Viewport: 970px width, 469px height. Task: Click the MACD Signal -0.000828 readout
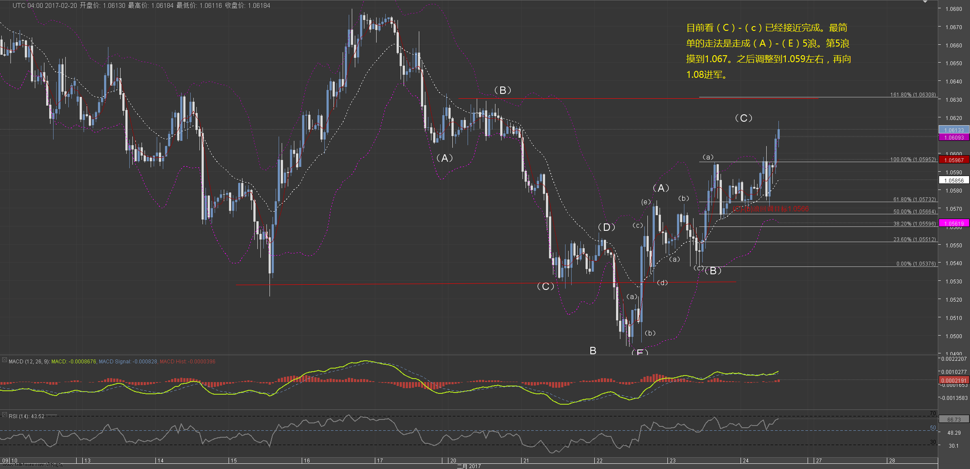click(128, 362)
